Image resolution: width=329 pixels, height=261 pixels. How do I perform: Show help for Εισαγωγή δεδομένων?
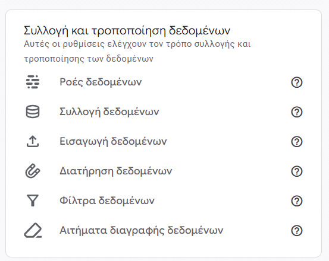(x=297, y=142)
